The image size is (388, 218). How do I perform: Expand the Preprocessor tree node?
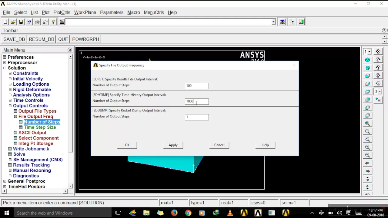tap(5, 63)
